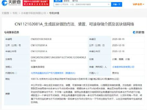Open the company name breadcrumb link
The image size is (147, 110).
click(34, 13)
